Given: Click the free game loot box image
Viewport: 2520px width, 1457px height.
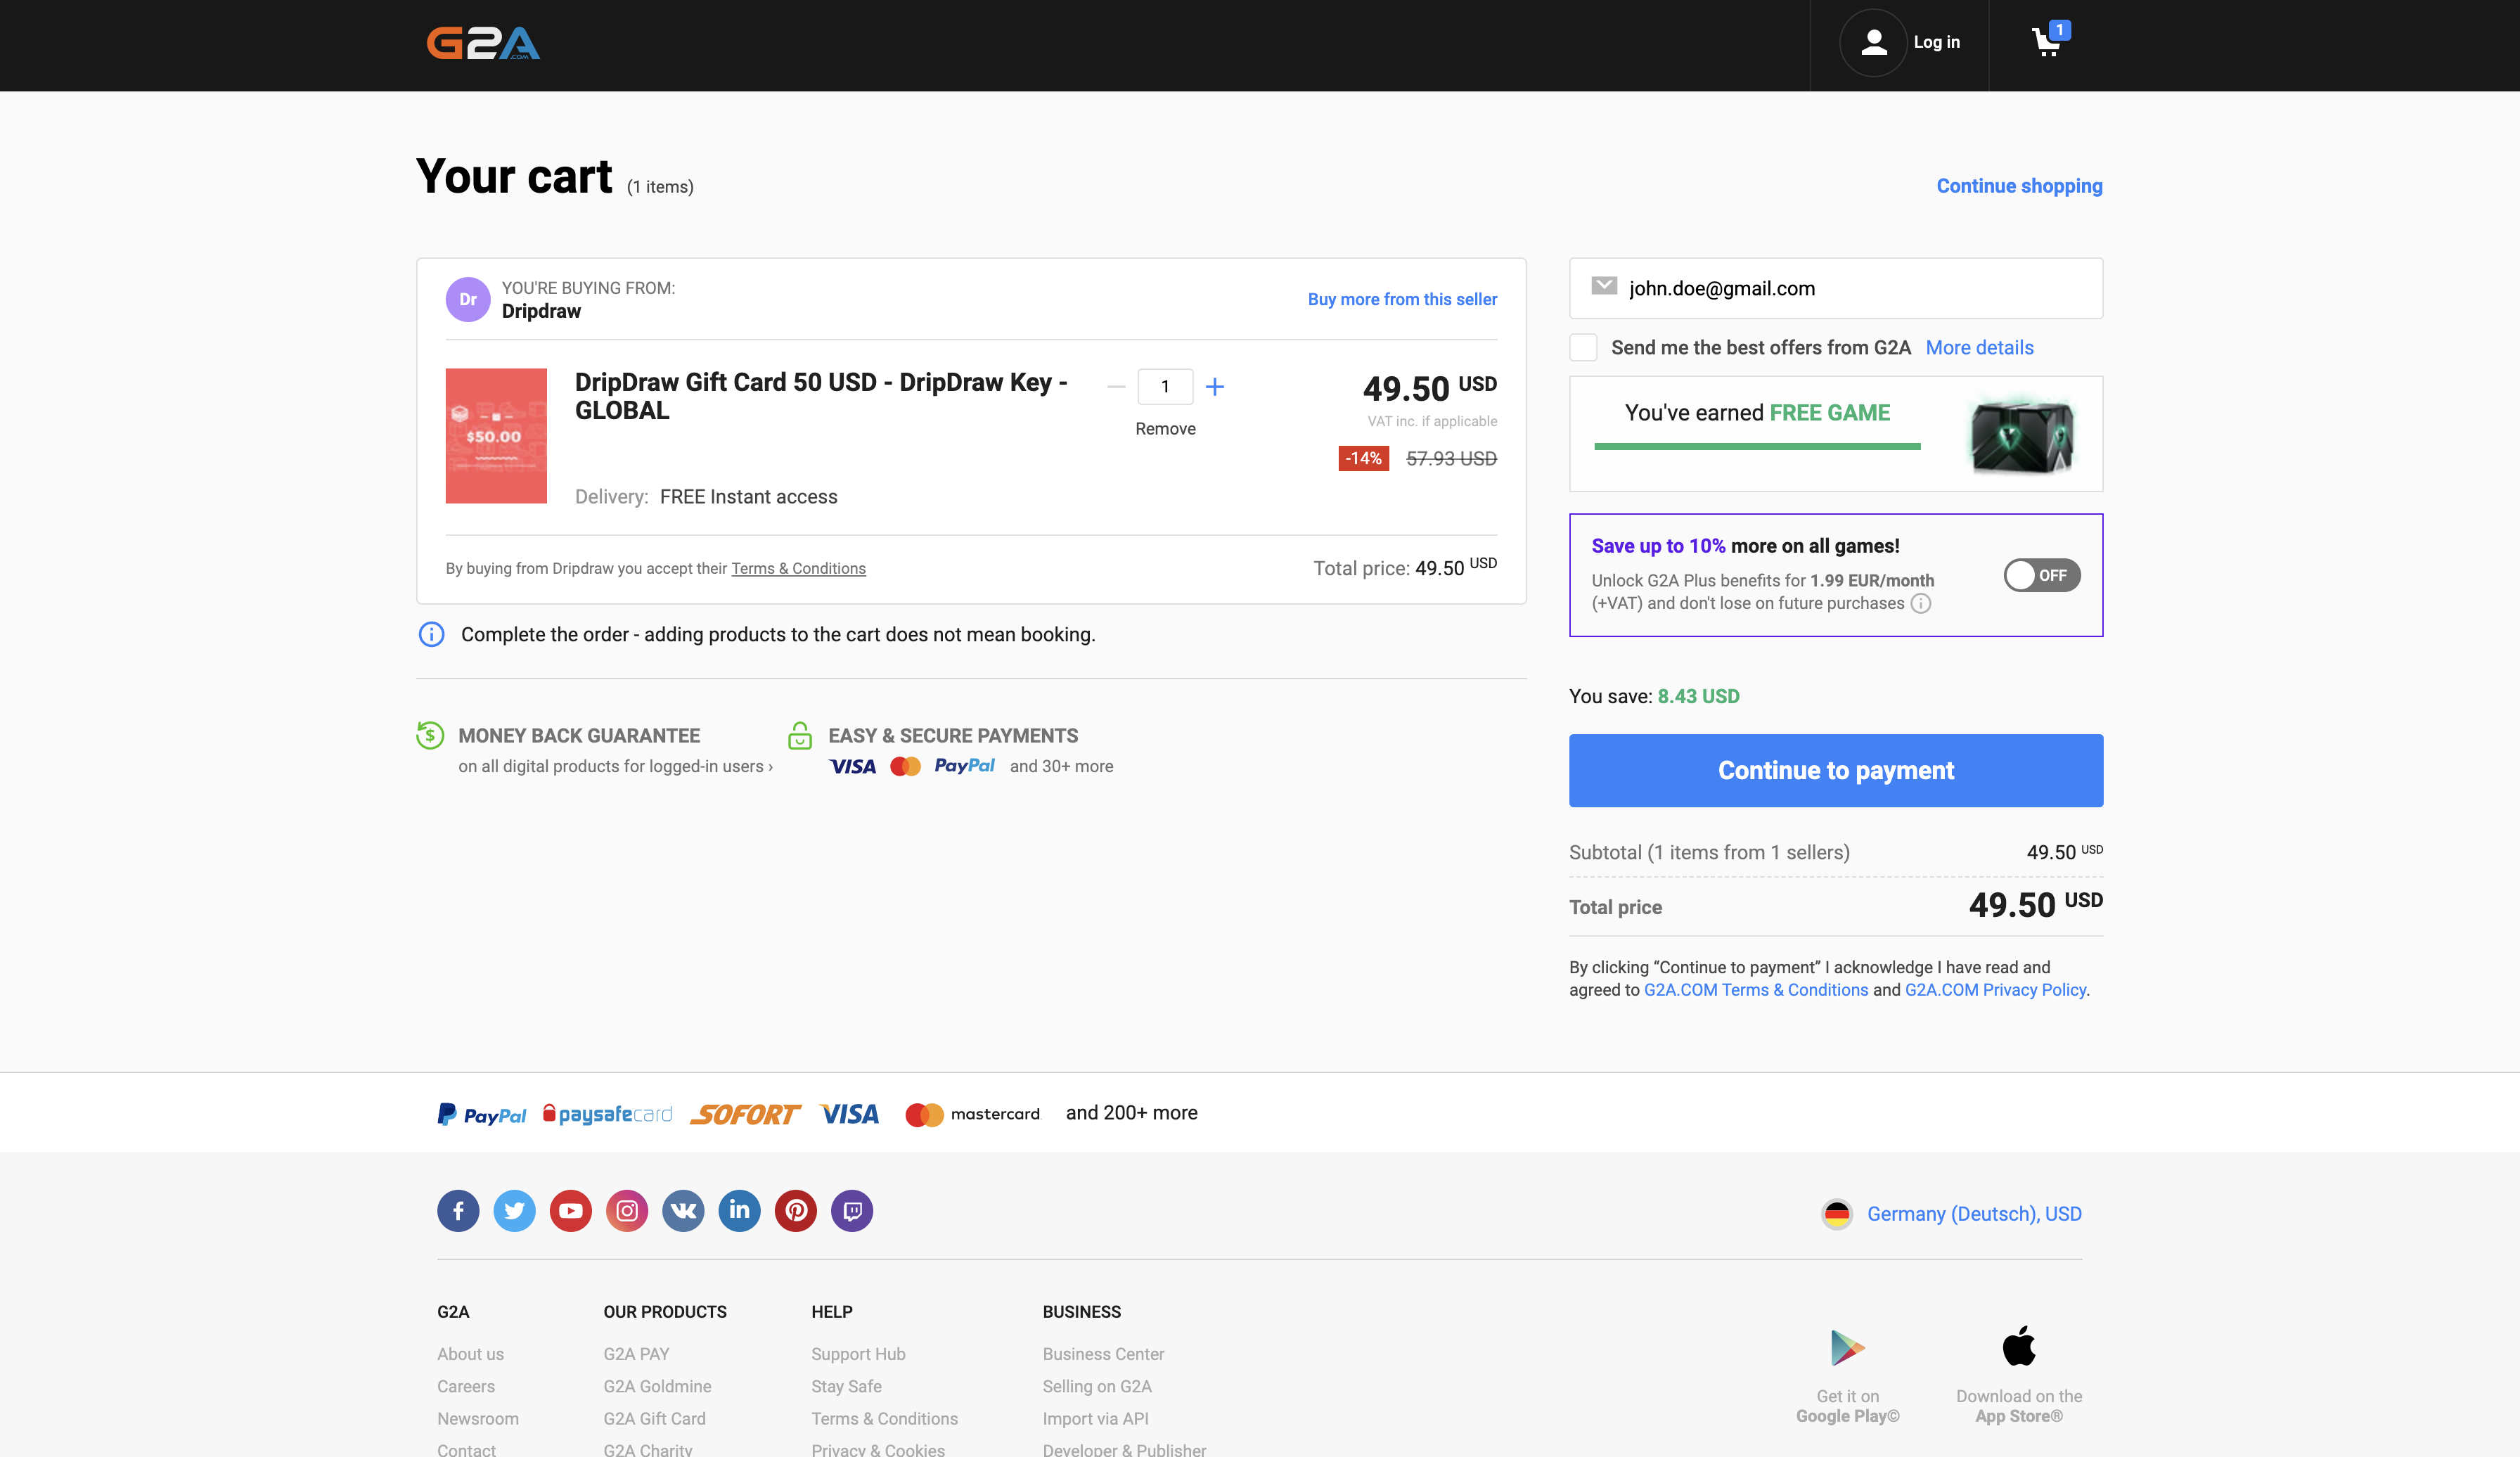Looking at the screenshot, I should pyautogui.click(x=2022, y=436).
